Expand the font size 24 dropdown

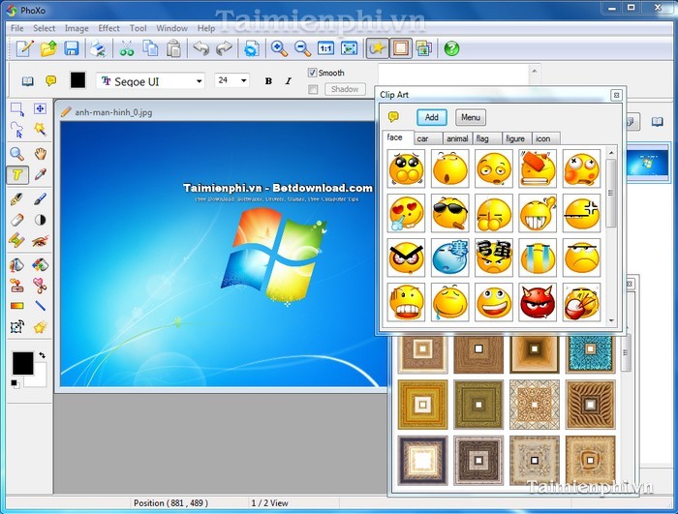(x=242, y=81)
